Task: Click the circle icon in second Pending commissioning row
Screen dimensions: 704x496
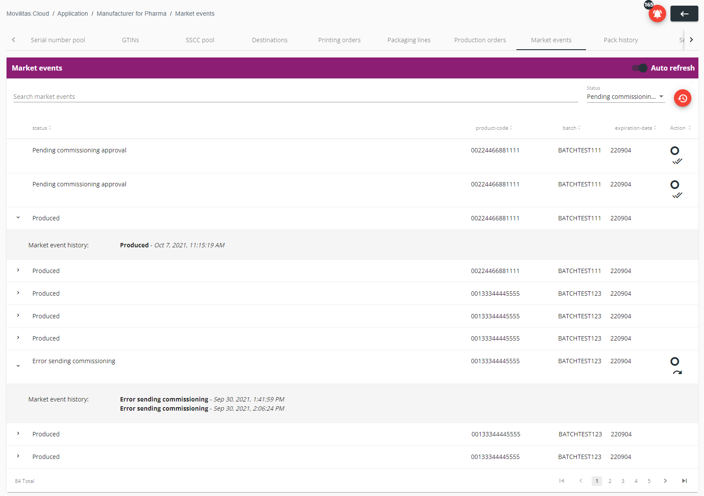Action: pos(674,185)
